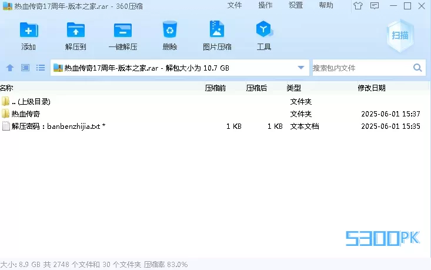This screenshot has width=431, height=270.
Task: Expand the archive path dropdown arrow
Action: click(301, 68)
